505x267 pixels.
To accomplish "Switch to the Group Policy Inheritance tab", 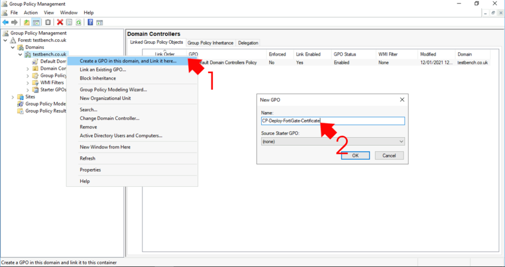I will pyautogui.click(x=211, y=43).
